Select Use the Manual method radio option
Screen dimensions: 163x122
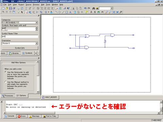(5, 82)
